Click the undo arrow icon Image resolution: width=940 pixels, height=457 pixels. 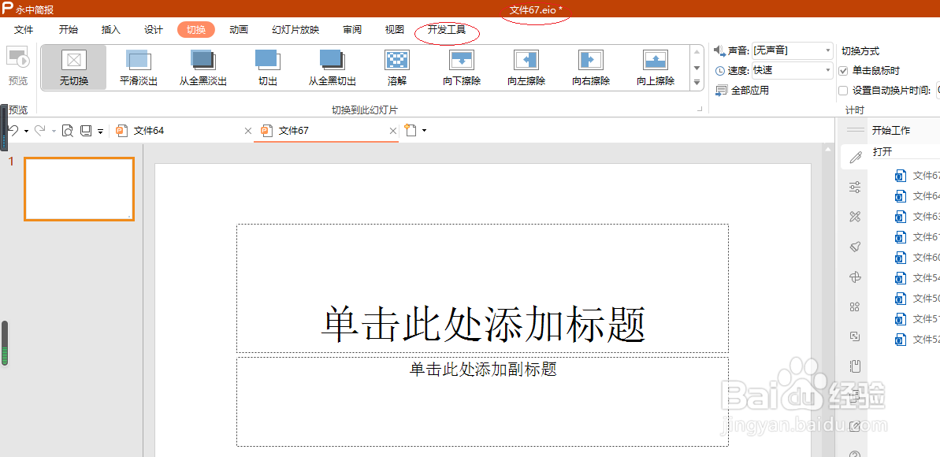tap(13, 130)
